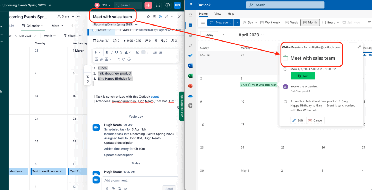
Task: Open the Month dropdown in Wrike calendar
Action: [49, 35]
